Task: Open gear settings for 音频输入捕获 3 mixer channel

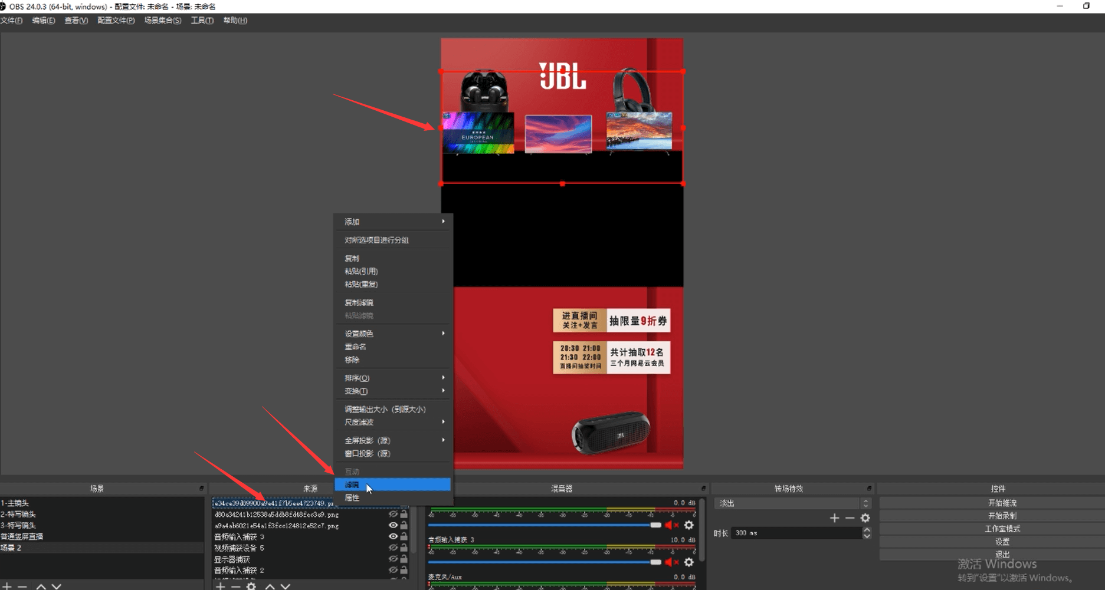Action: tap(688, 562)
